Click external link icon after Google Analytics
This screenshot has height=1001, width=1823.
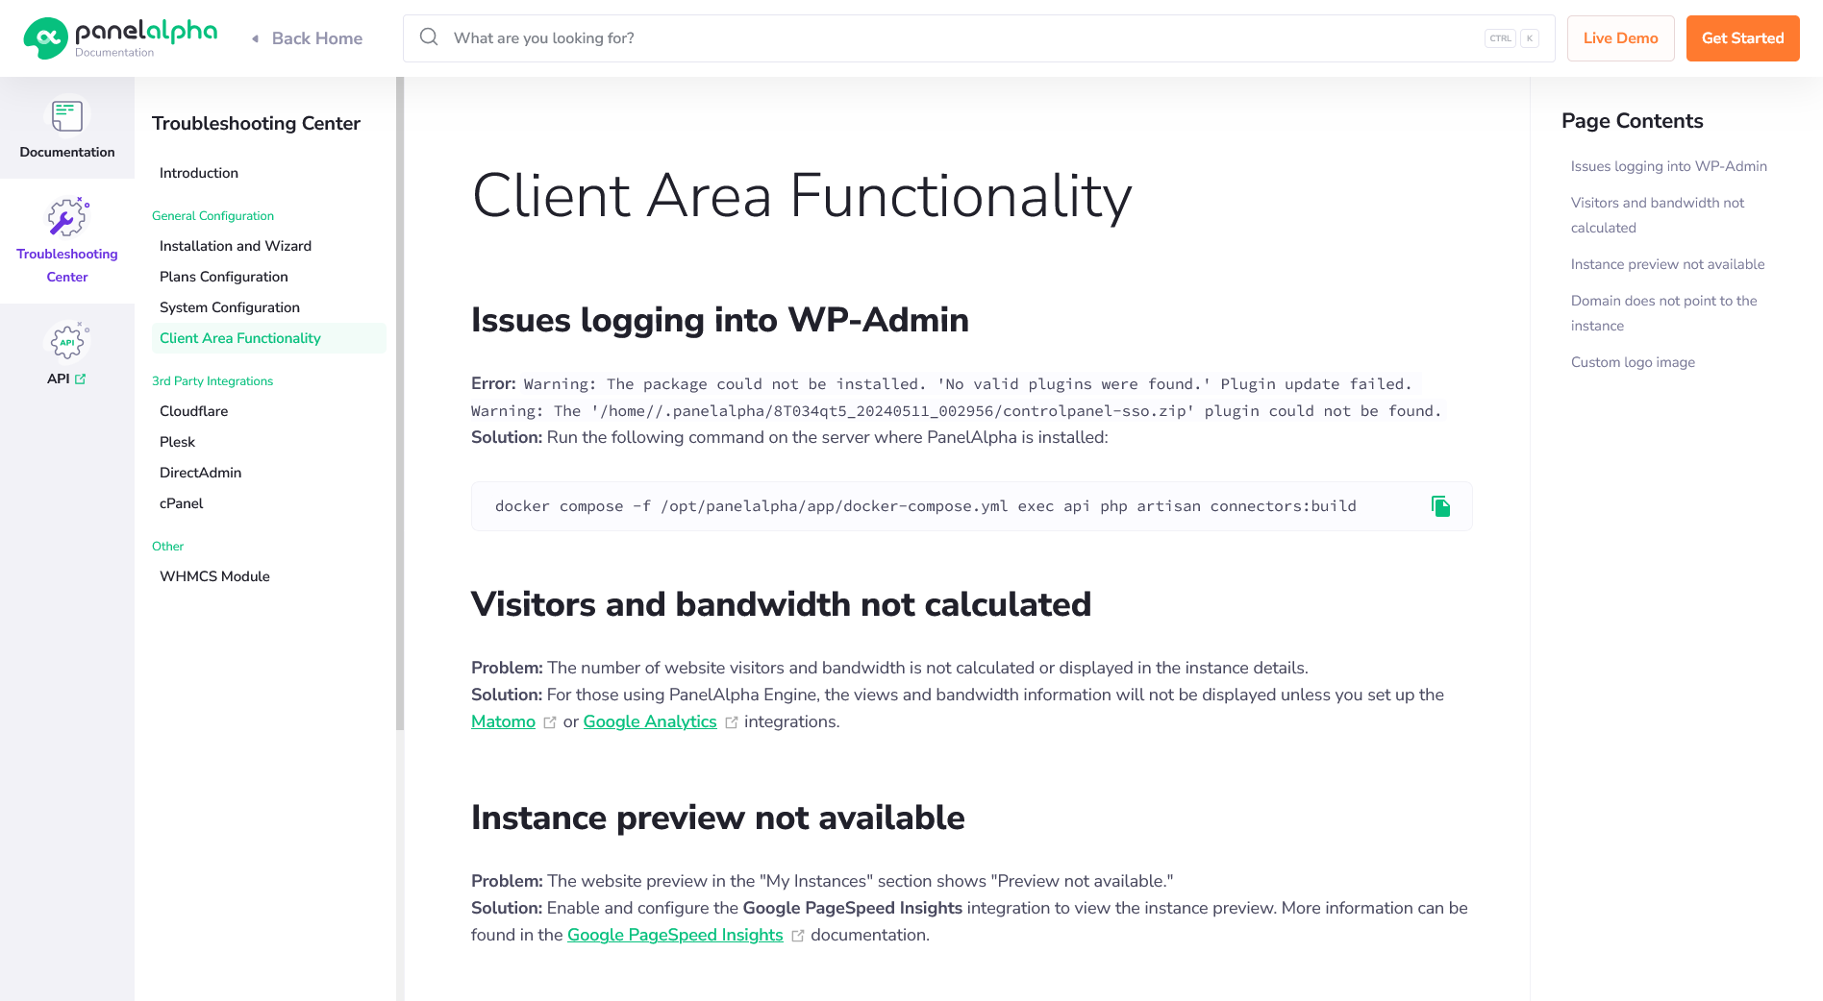(x=732, y=722)
